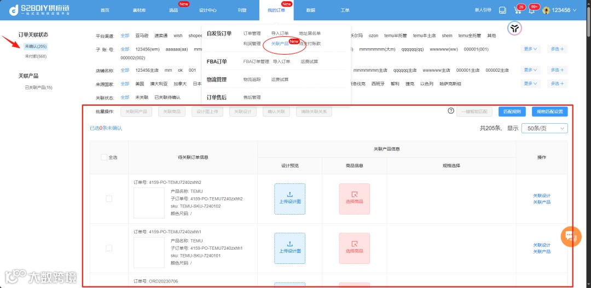
Task: Open the 刊登 tab
Action: [242, 10]
